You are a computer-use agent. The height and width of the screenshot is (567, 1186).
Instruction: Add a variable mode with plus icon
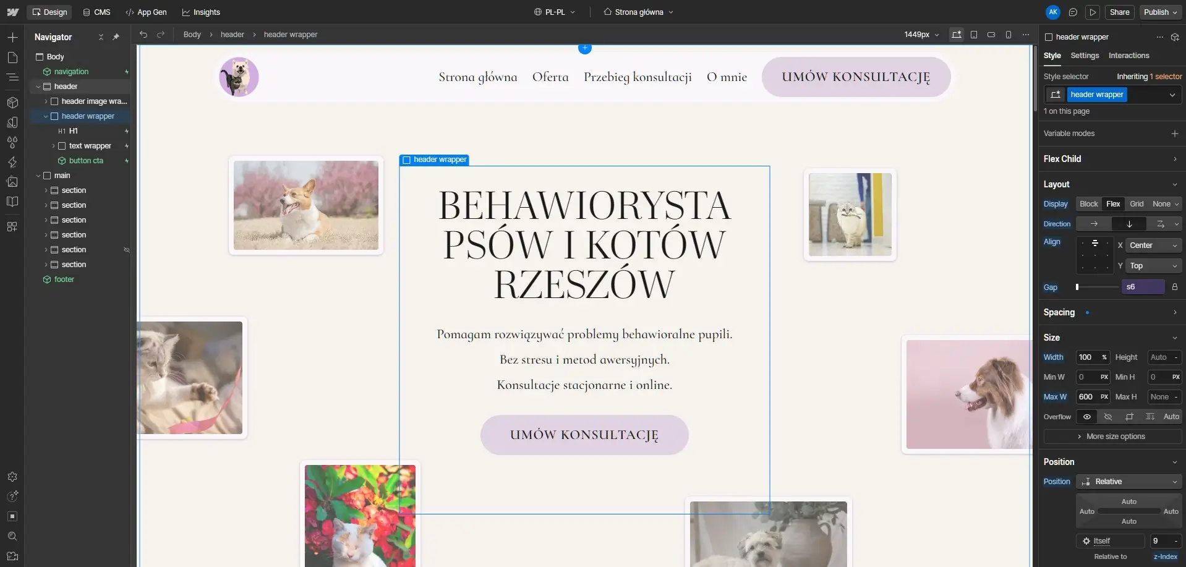point(1174,134)
